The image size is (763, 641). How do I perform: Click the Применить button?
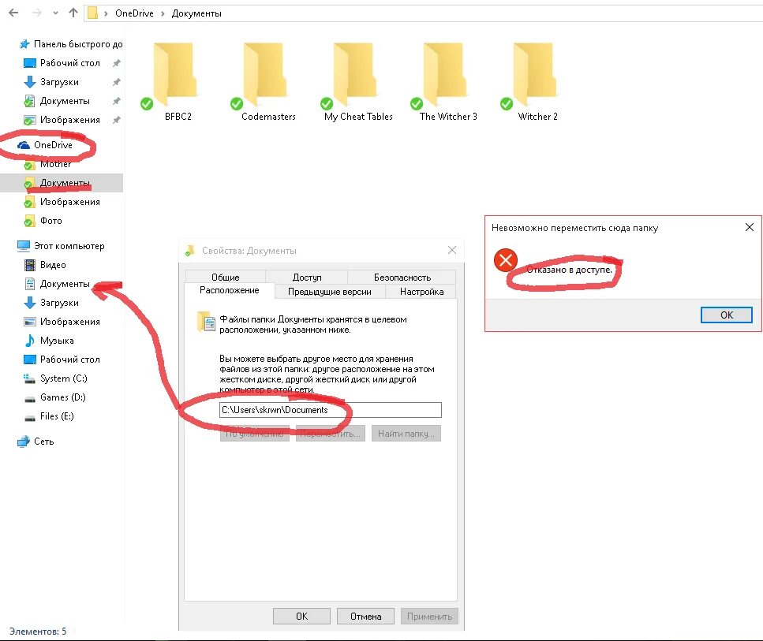429,617
